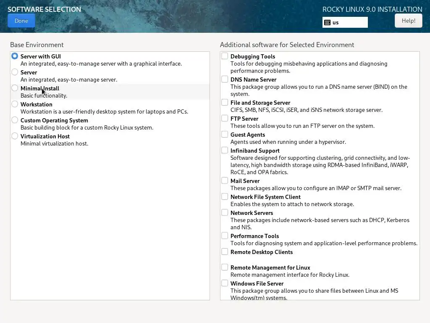Viewport: 430px width, 323px height.
Task: Click the 'Custom Operating System' label text
Action: pyautogui.click(x=54, y=120)
